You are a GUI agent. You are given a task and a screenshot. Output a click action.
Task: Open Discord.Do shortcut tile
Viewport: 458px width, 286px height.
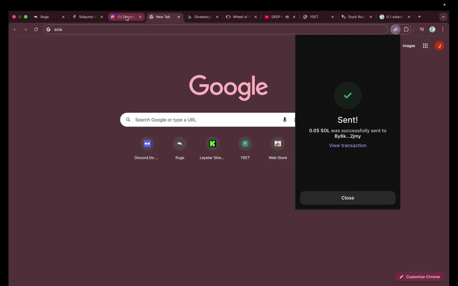click(x=147, y=149)
